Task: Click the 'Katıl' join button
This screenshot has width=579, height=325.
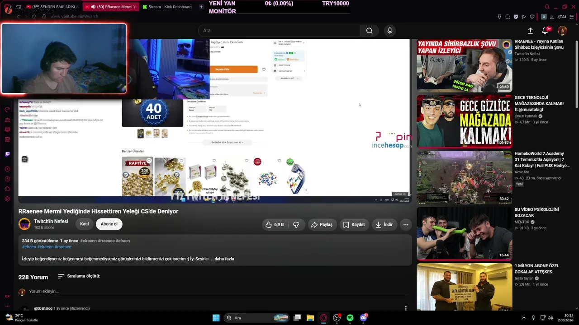Action: click(85, 224)
